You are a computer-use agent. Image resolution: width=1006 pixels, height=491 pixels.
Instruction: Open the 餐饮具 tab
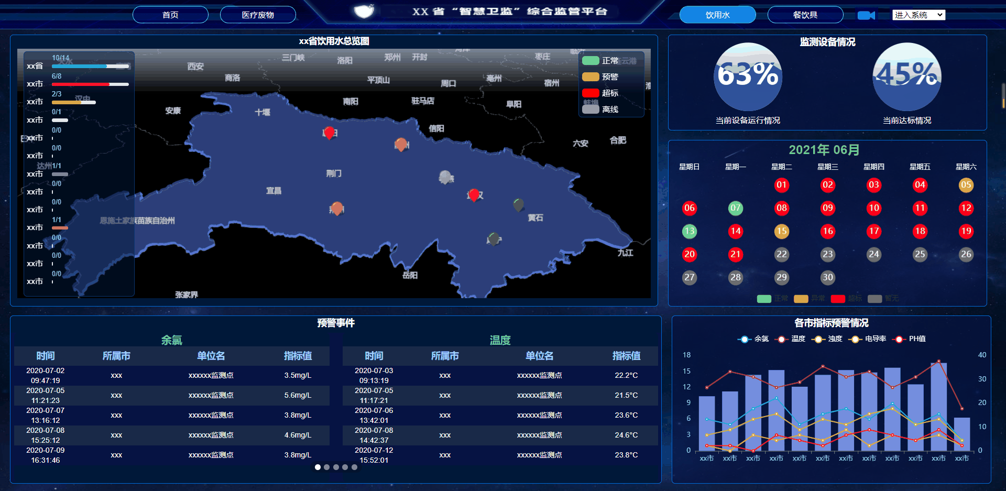coord(805,15)
